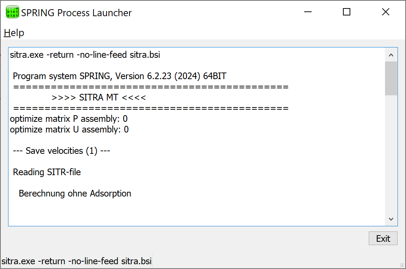This screenshot has height=269, width=406.
Task: Click the 'Reading SITR-file' log line
Action: pyautogui.click(x=47, y=172)
